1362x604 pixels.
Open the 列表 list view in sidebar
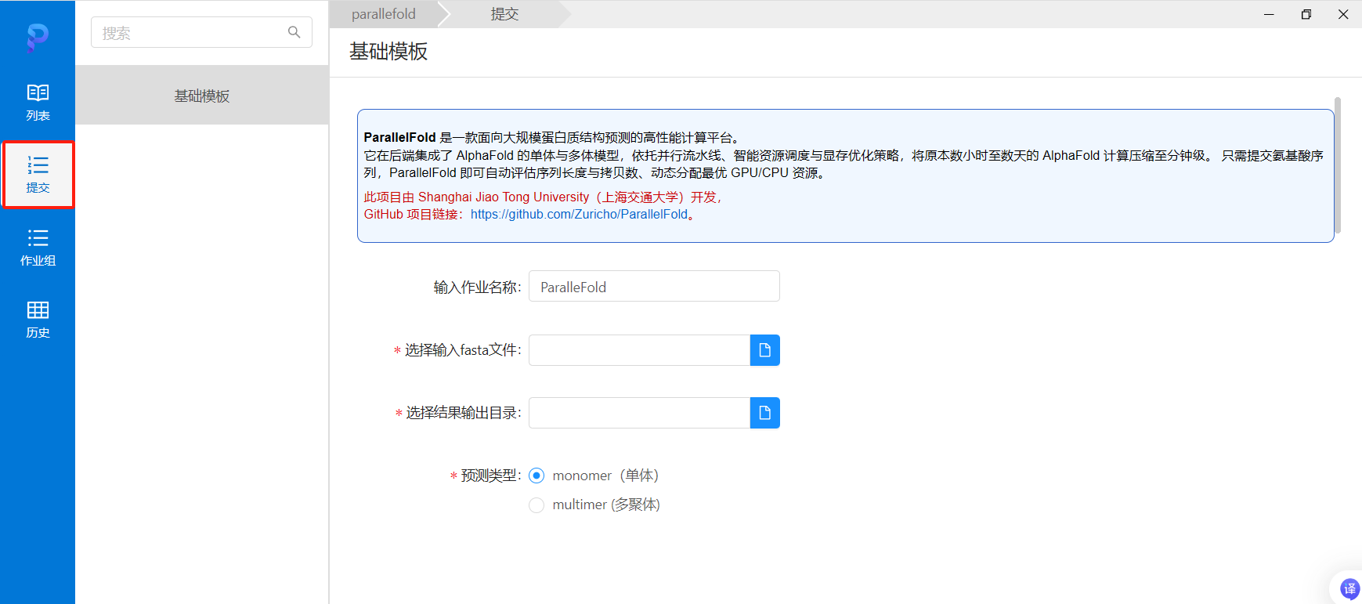click(x=38, y=103)
